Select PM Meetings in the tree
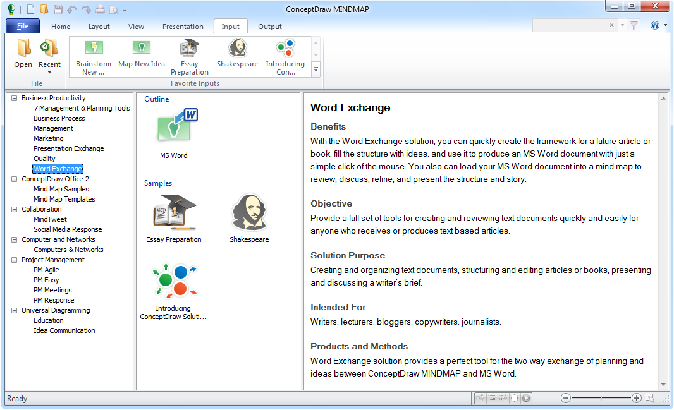 click(x=53, y=290)
